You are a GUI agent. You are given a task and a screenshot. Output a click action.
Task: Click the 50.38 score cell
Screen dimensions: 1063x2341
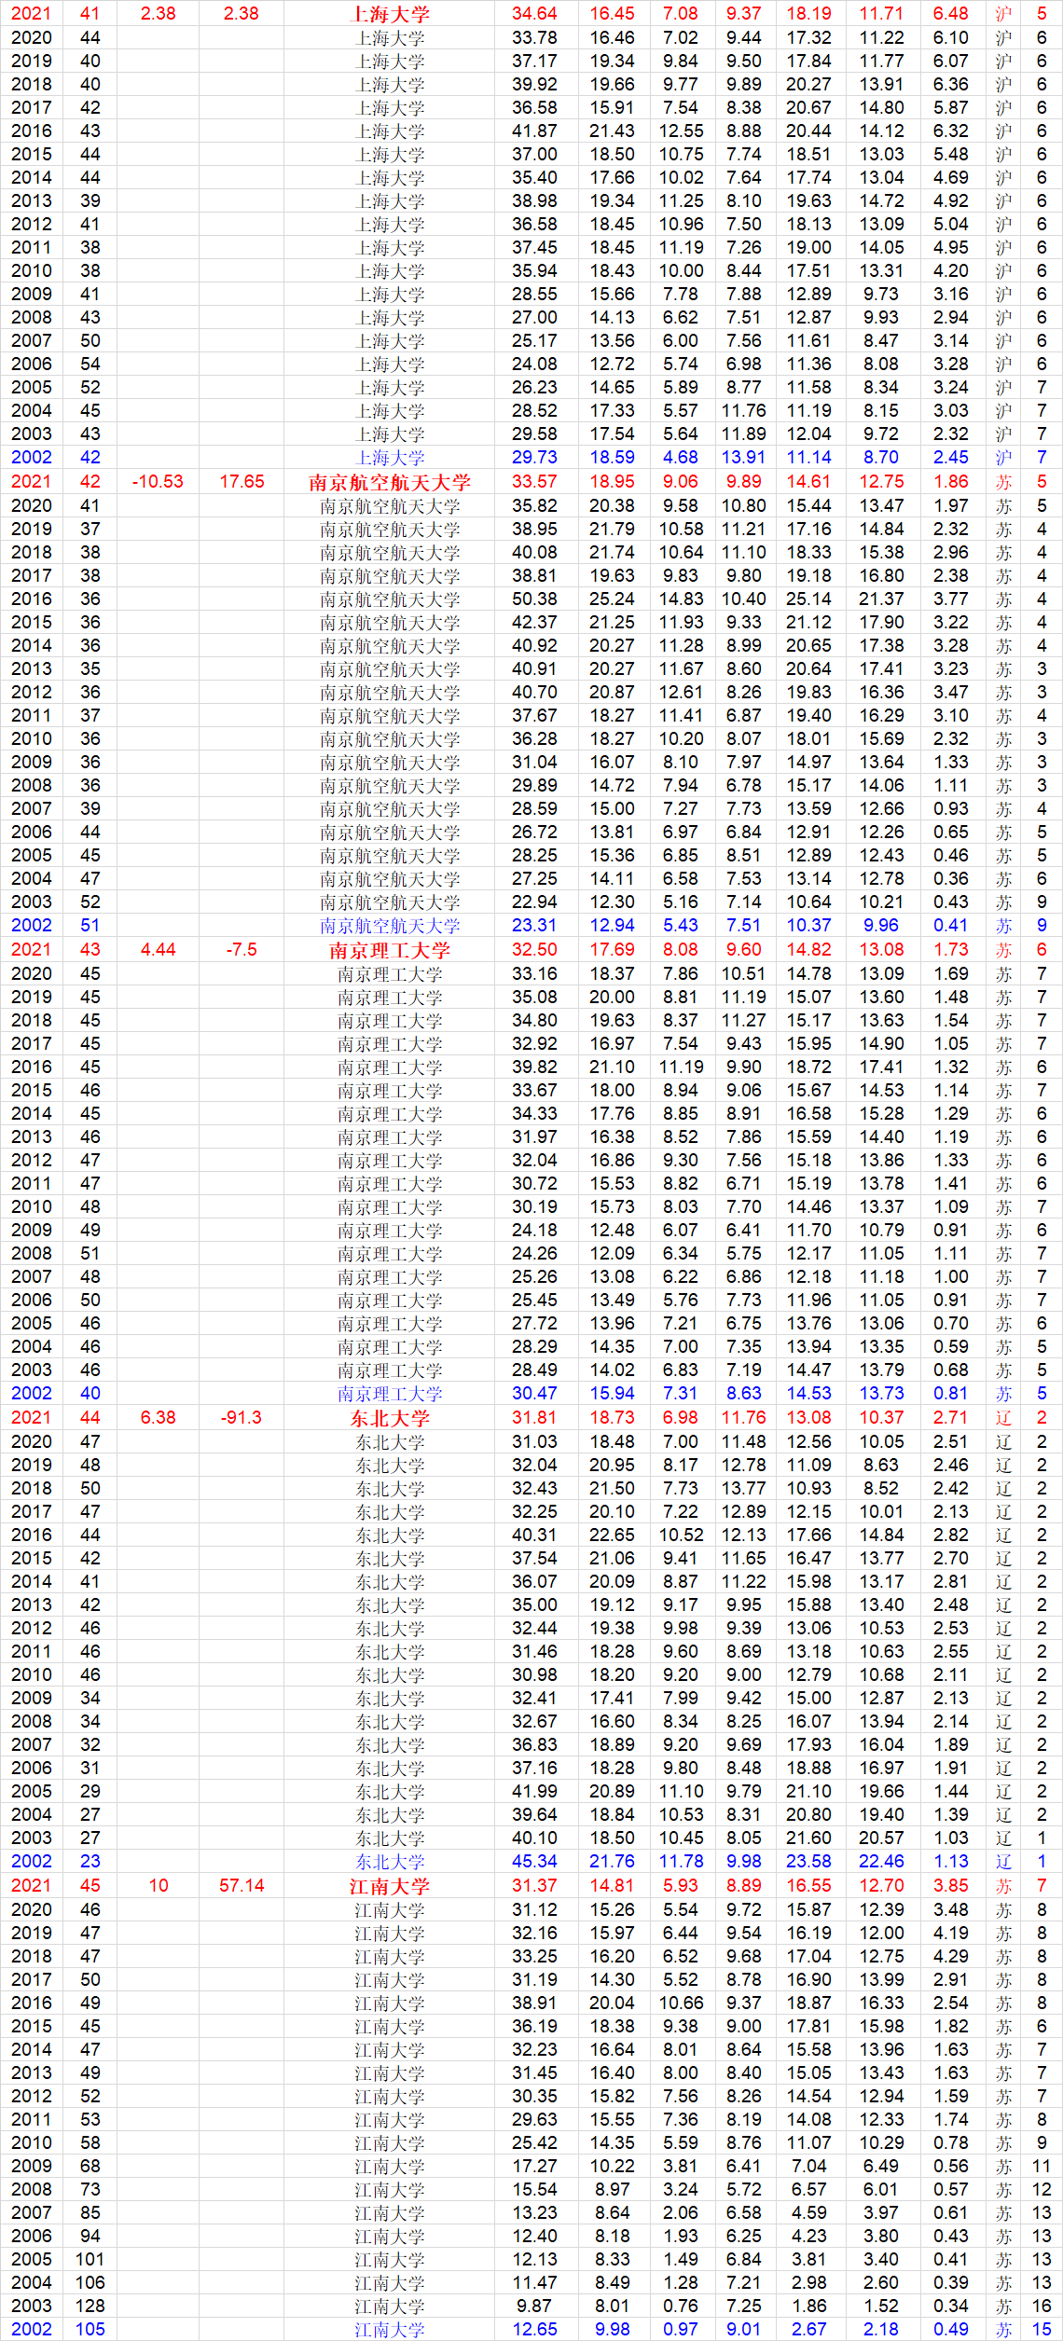(x=534, y=599)
